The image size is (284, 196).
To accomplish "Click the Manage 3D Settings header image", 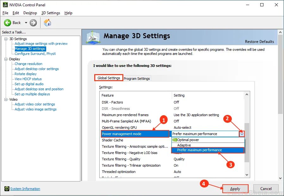I will coord(93,37).
